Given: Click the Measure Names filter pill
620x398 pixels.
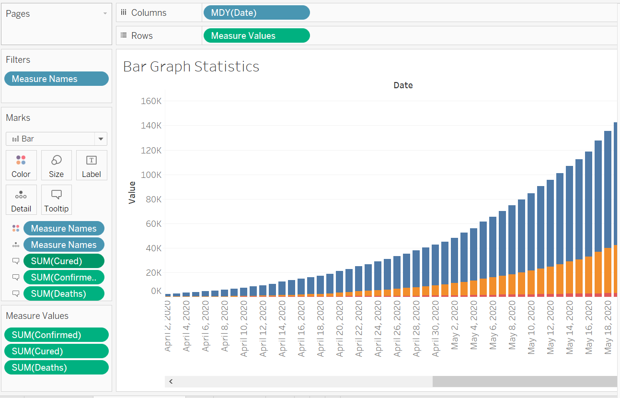Looking at the screenshot, I should tap(57, 79).
